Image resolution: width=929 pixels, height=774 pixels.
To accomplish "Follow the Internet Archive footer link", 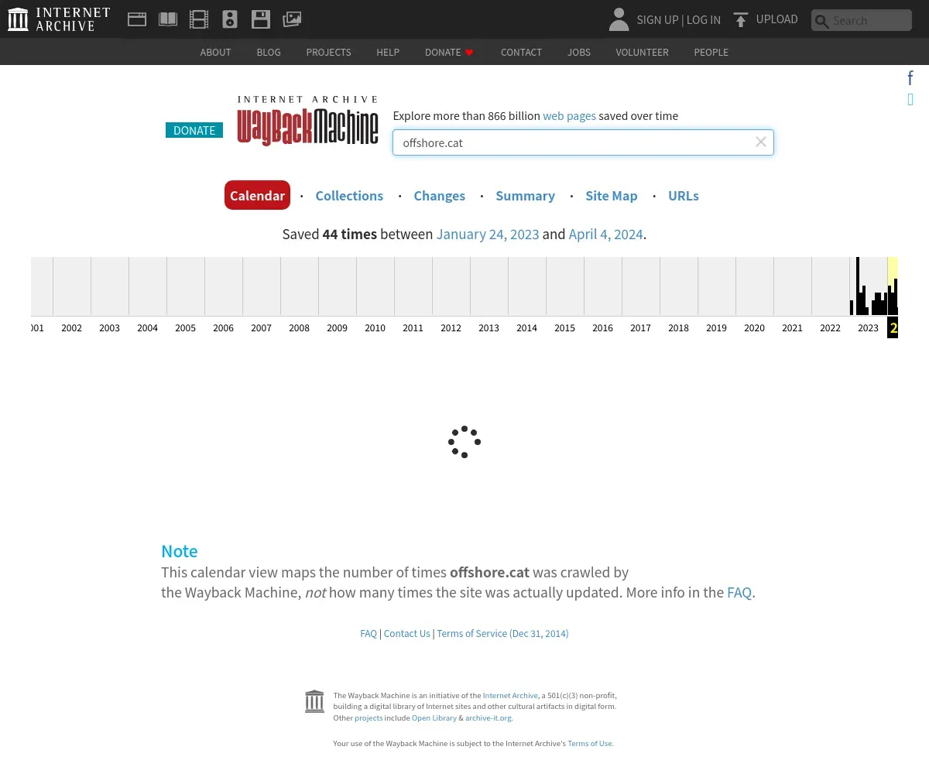I will coord(510,695).
